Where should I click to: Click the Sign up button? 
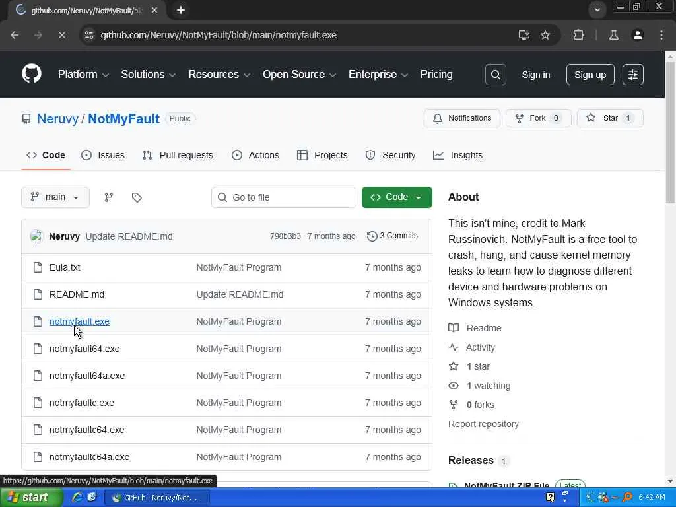coord(590,75)
